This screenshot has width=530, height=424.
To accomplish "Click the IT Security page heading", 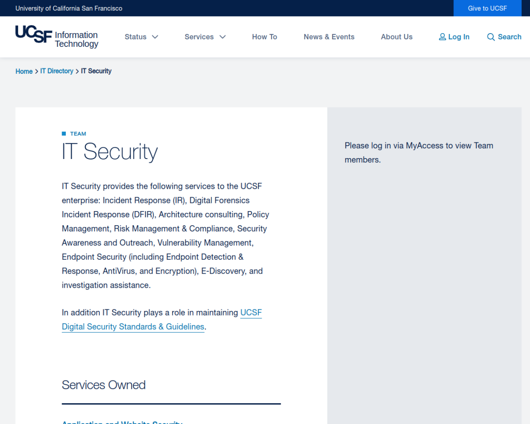I will pos(110,152).
